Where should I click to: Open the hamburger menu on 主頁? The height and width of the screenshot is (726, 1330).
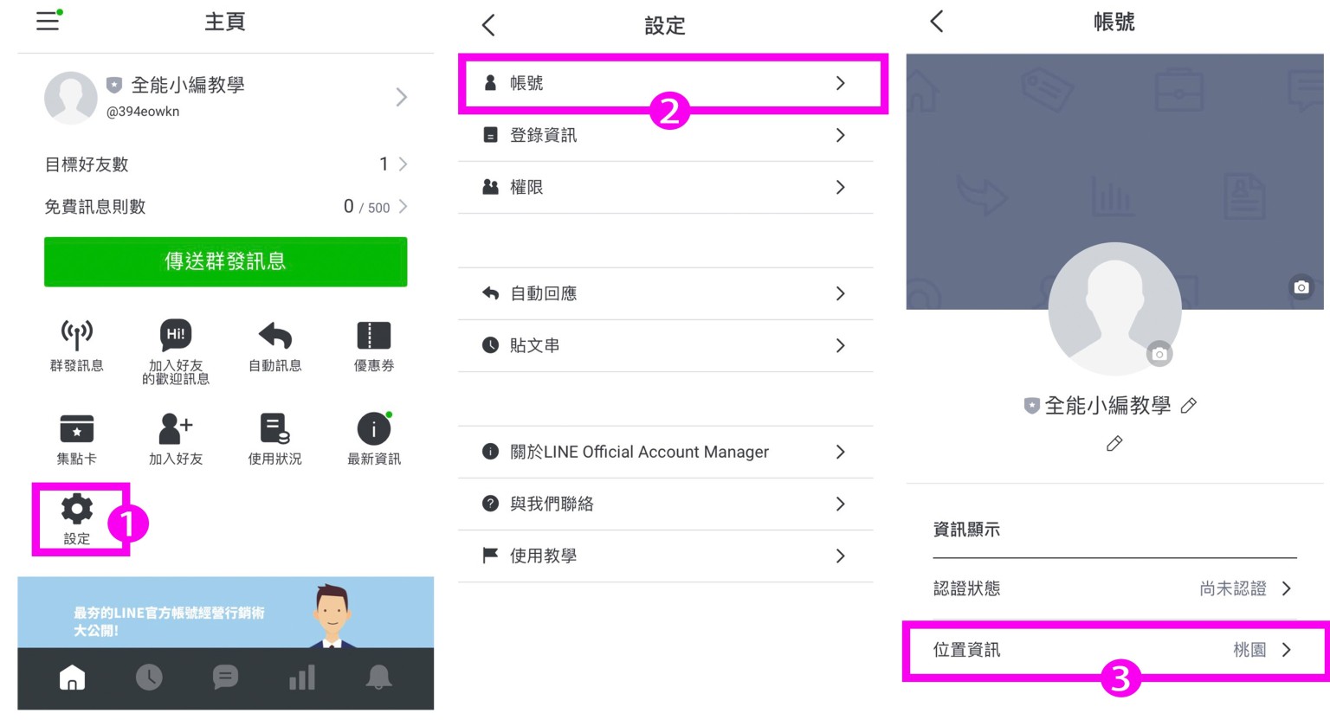[48, 21]
